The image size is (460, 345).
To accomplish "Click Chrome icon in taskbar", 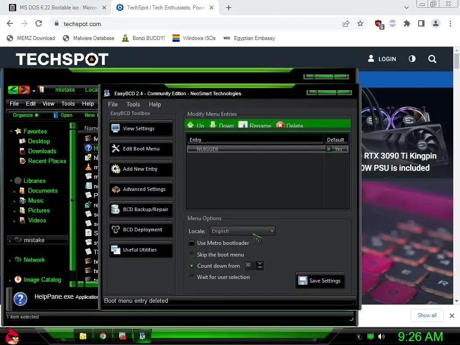I will coord(103,336).
